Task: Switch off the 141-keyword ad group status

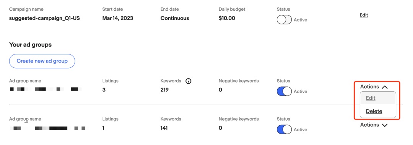Action: click(284, 129)
